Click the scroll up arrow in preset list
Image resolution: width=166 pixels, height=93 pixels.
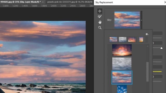click(x=148, y=47)
